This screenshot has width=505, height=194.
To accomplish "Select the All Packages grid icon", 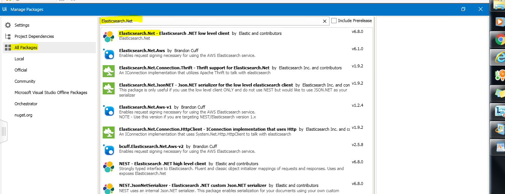I will tap(8, 48).
